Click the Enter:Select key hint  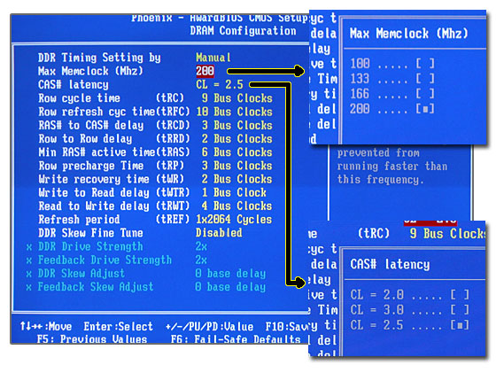pyautogui.click(x=119, y=327)
